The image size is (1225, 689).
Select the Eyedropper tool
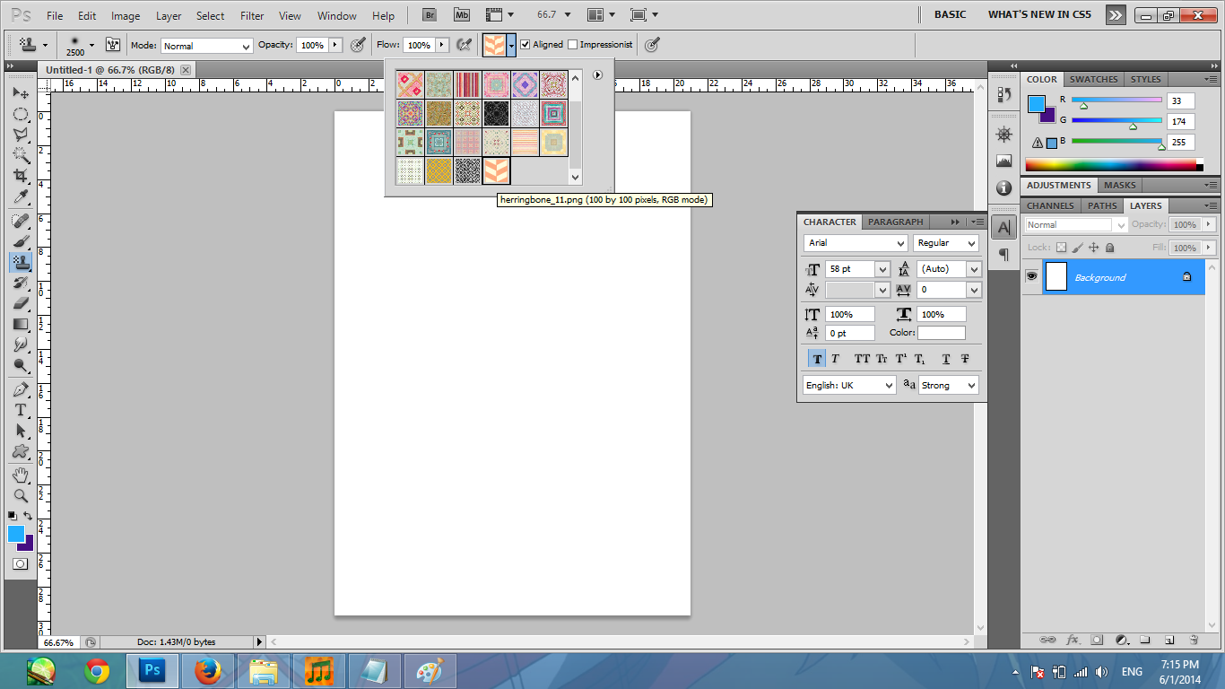point(20,197)
